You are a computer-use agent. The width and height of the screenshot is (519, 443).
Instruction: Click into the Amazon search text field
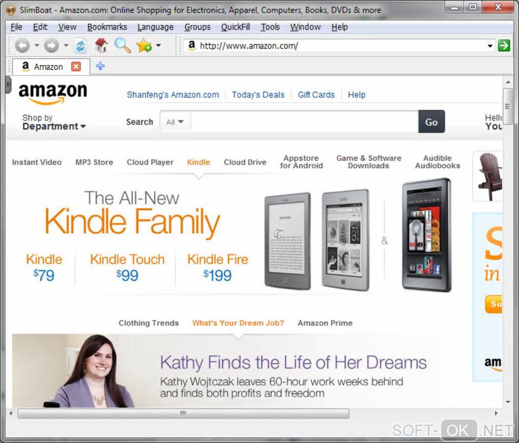click(x=304, y=122)
